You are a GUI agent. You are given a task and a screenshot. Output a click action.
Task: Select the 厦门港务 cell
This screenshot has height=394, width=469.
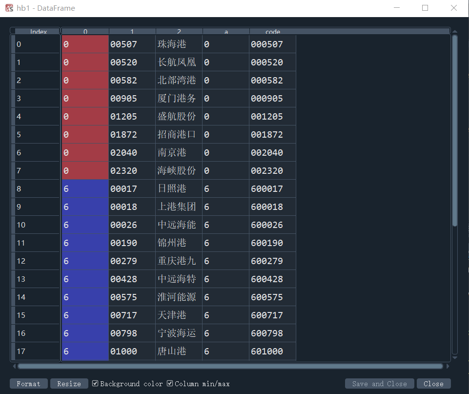179,99
